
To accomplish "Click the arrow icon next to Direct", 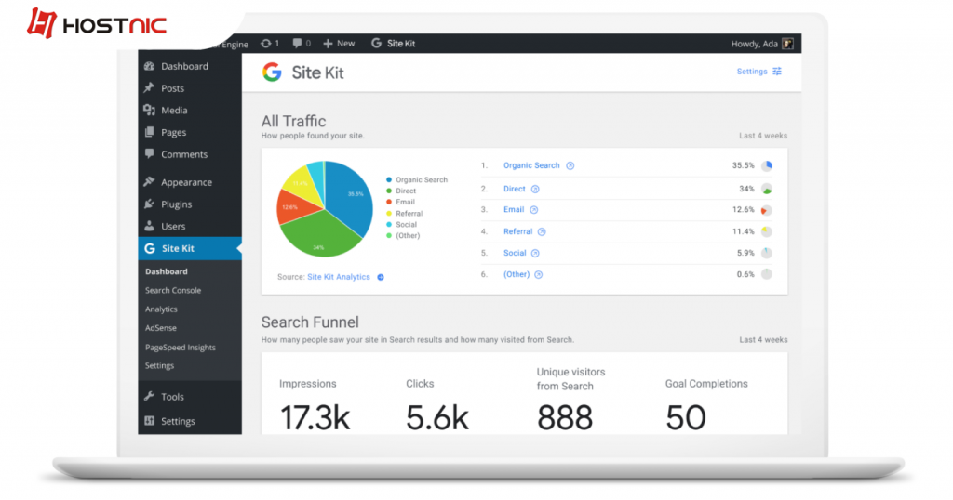I will point(535,190).
